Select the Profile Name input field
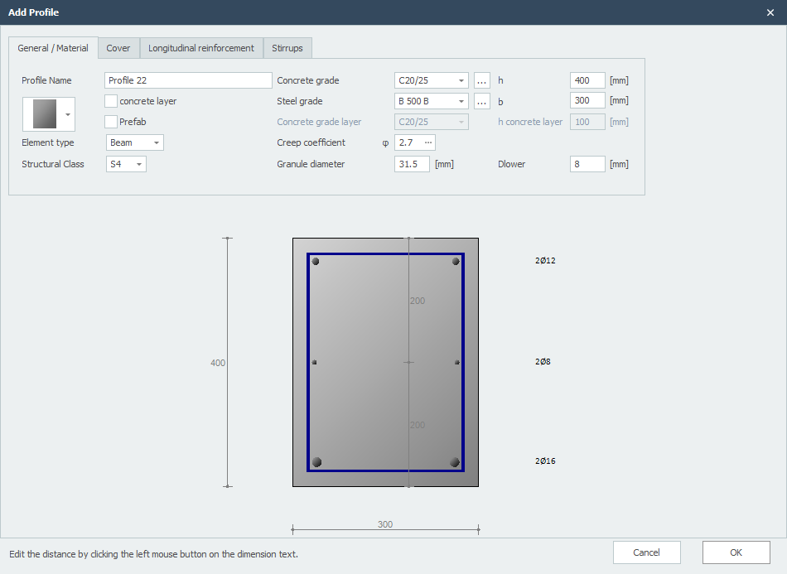 click(187, 80)
